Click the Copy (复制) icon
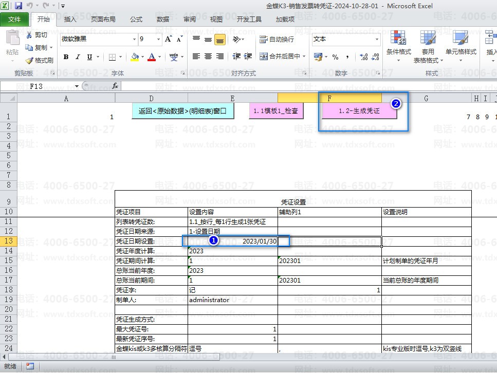 tap(29, 48)
